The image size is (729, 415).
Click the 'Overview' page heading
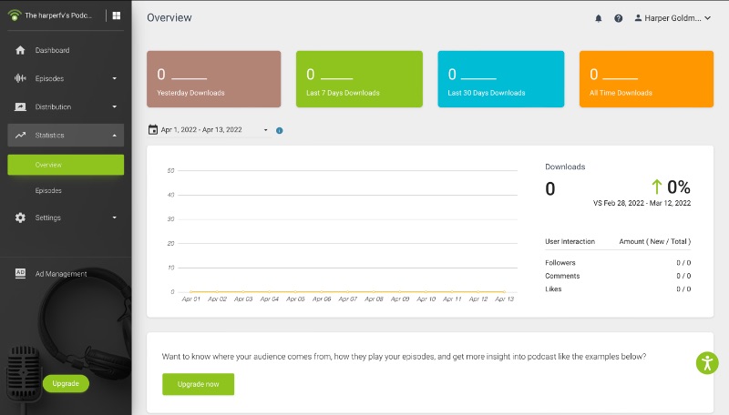(x=169, y=17)
